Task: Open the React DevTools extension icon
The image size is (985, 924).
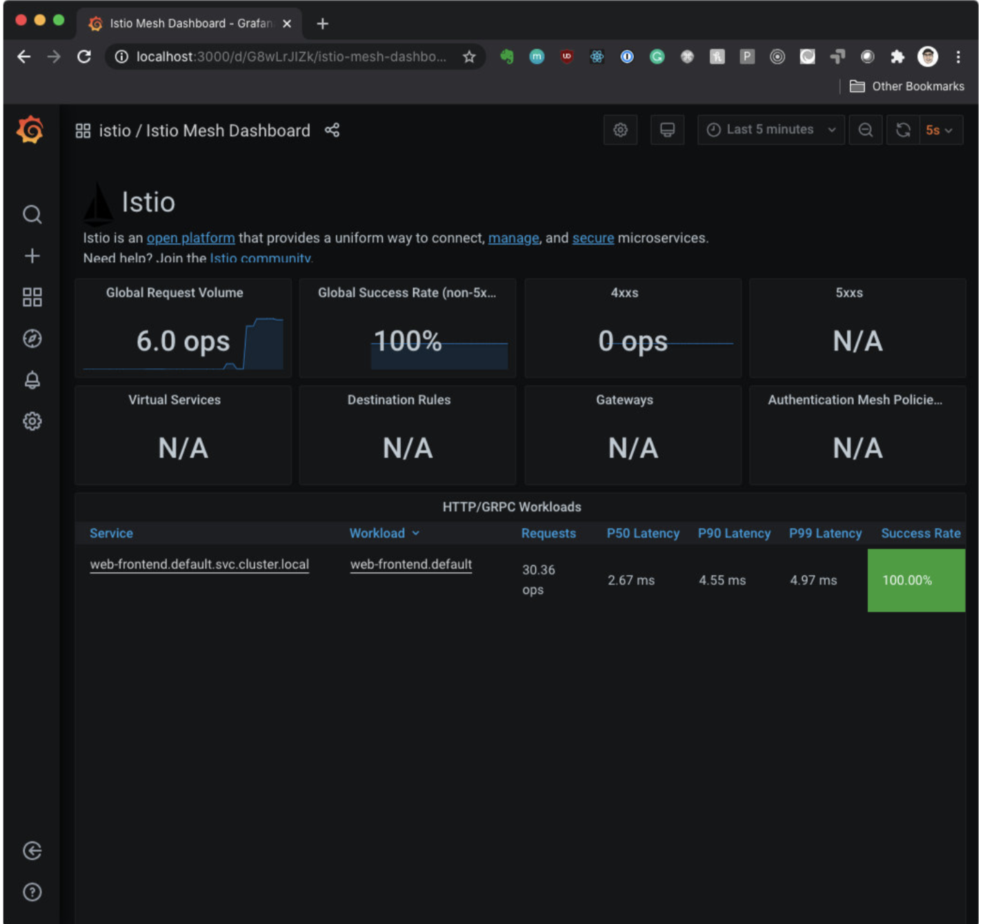Action: 597,57
